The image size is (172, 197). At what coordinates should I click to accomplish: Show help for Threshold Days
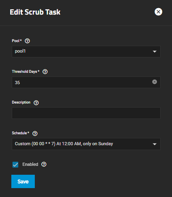pos(45,72)
